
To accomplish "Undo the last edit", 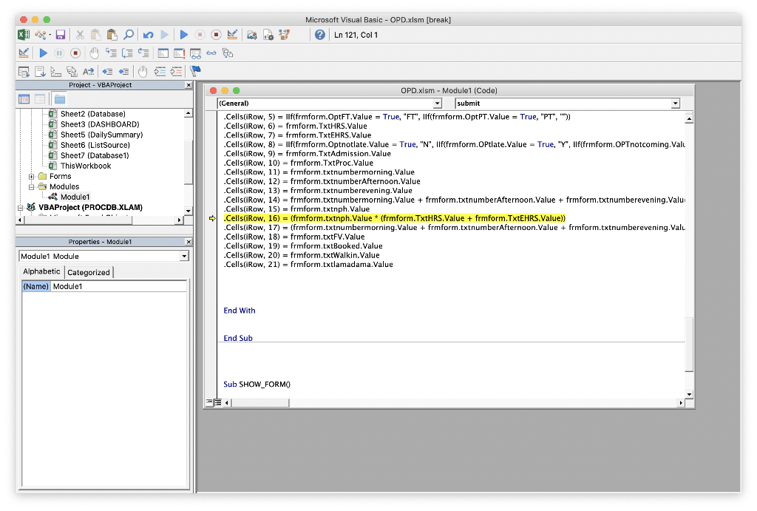I will pos(148,35).
